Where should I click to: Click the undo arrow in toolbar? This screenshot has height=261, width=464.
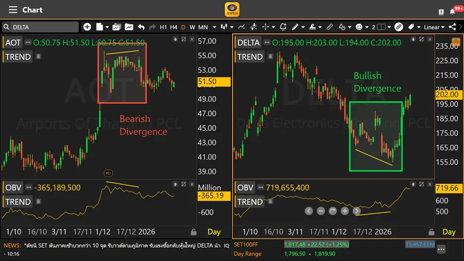coord(141,27)
